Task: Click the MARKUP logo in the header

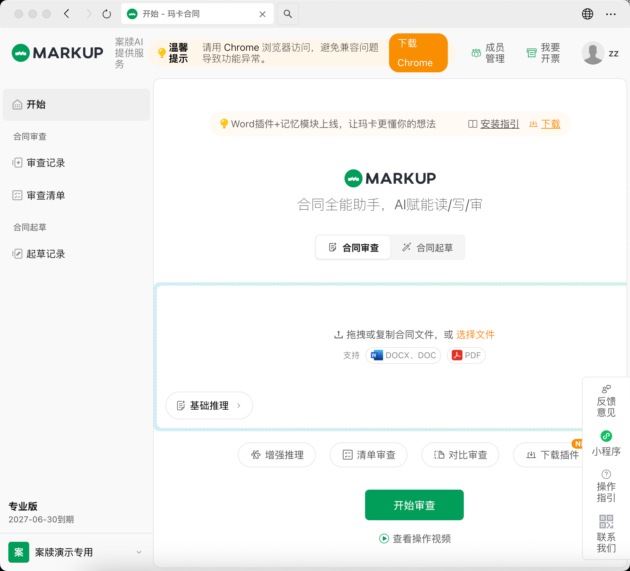Action: tap(57, 53)
